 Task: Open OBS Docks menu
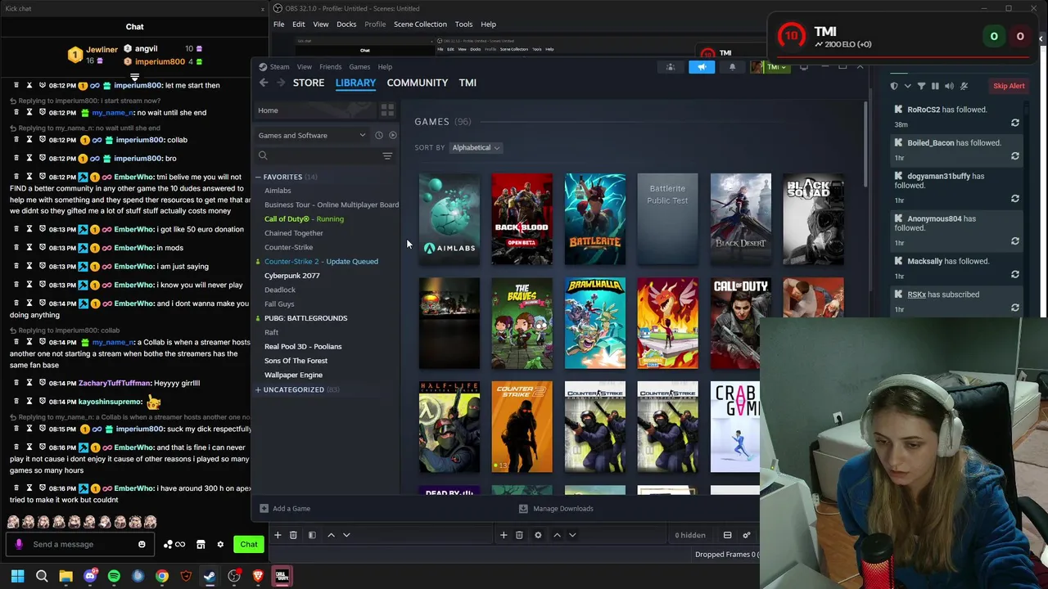coord(346,25)
